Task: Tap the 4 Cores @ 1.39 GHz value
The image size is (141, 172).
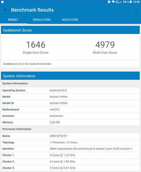Action: click(62, 155)
